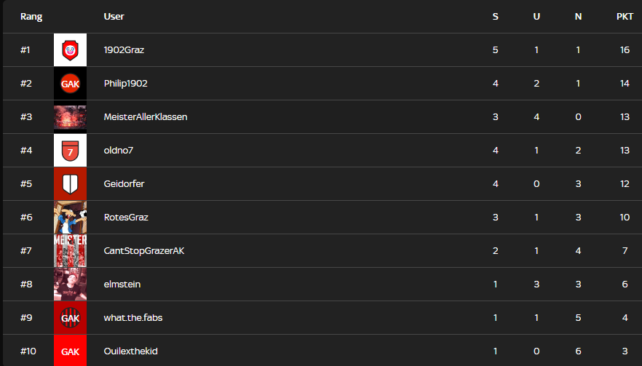Open the 1902Graz username link
Screen dimensions: 642x366
coord(124,50)
